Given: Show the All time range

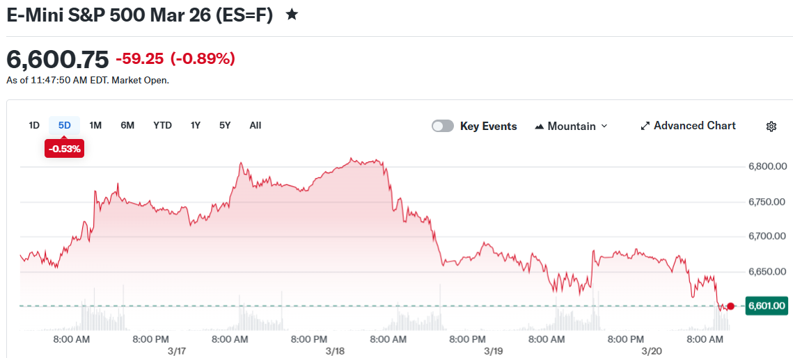Looking at the screenshot, I should pyautogui.click(x=256, y=125).
